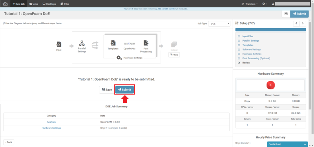314x147 pixels.
Task: Select the Parallel Settings diagram step
Action: pyautogui.click(x=82, y=47)
